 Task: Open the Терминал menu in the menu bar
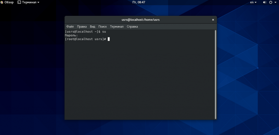pyautogui.click(x=117, y=26)
